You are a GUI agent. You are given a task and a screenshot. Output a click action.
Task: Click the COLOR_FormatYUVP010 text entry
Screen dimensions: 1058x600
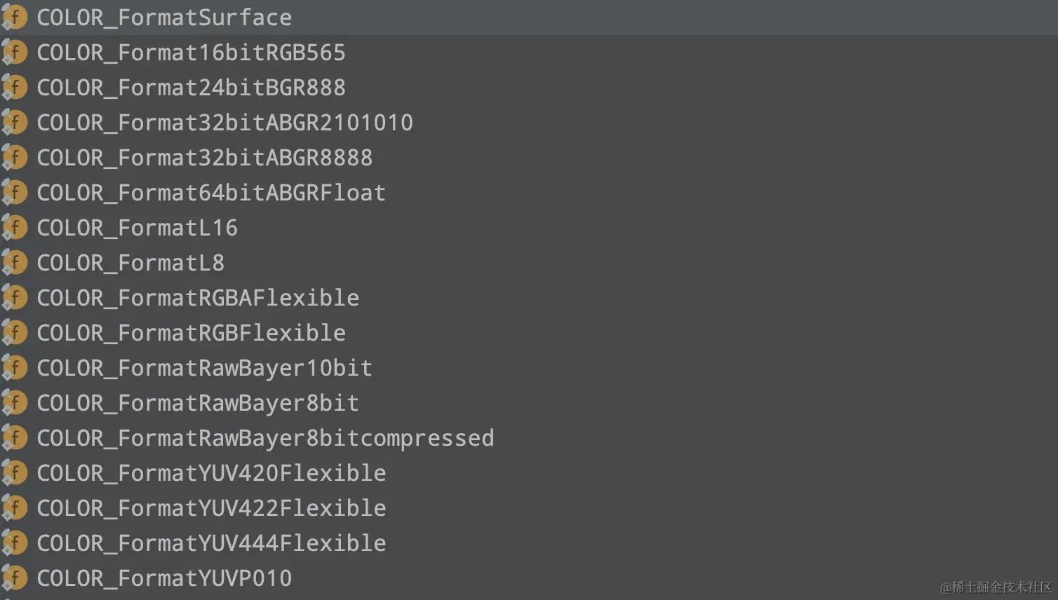(164, 578)
